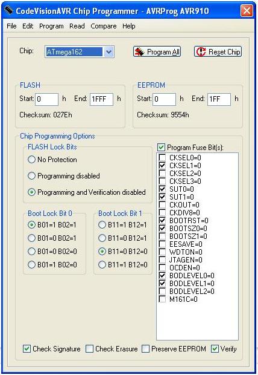Open the Compare menu

coord(104,26)
